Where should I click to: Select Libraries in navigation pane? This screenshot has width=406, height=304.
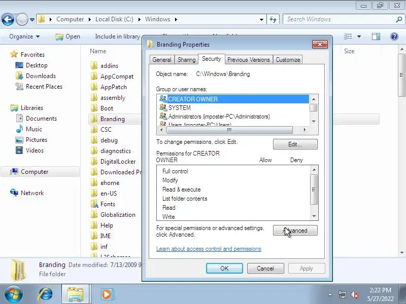click(x=26, y=108)
